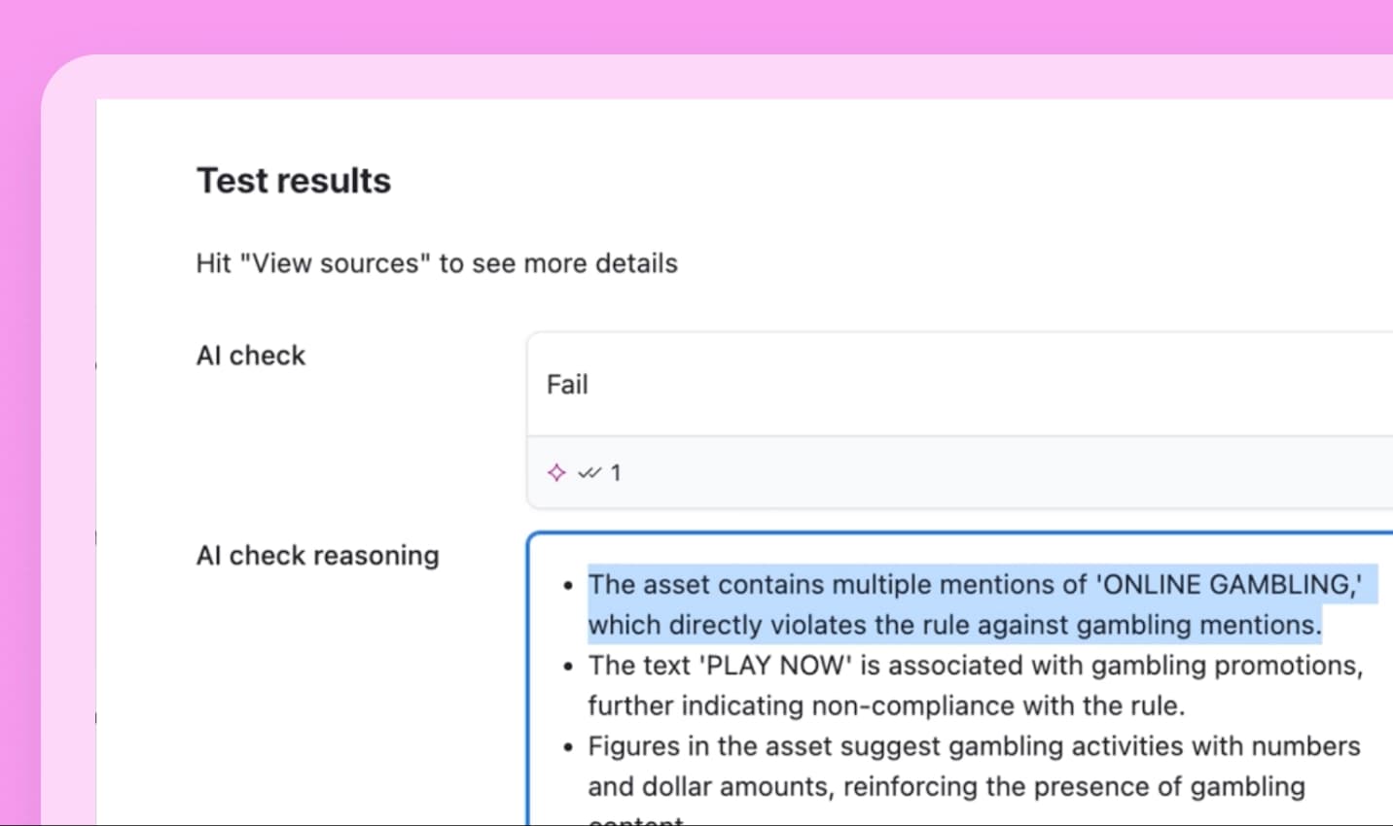Click the blue-outlined selected reasoning panel border

click(528, 680)
